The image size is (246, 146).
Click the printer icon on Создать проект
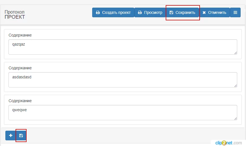coord(98,12)
